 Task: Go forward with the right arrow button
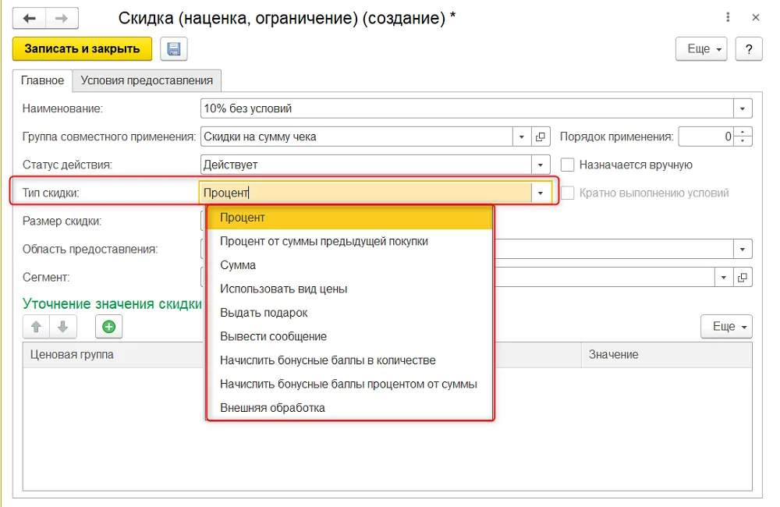(x=62, y=19)
